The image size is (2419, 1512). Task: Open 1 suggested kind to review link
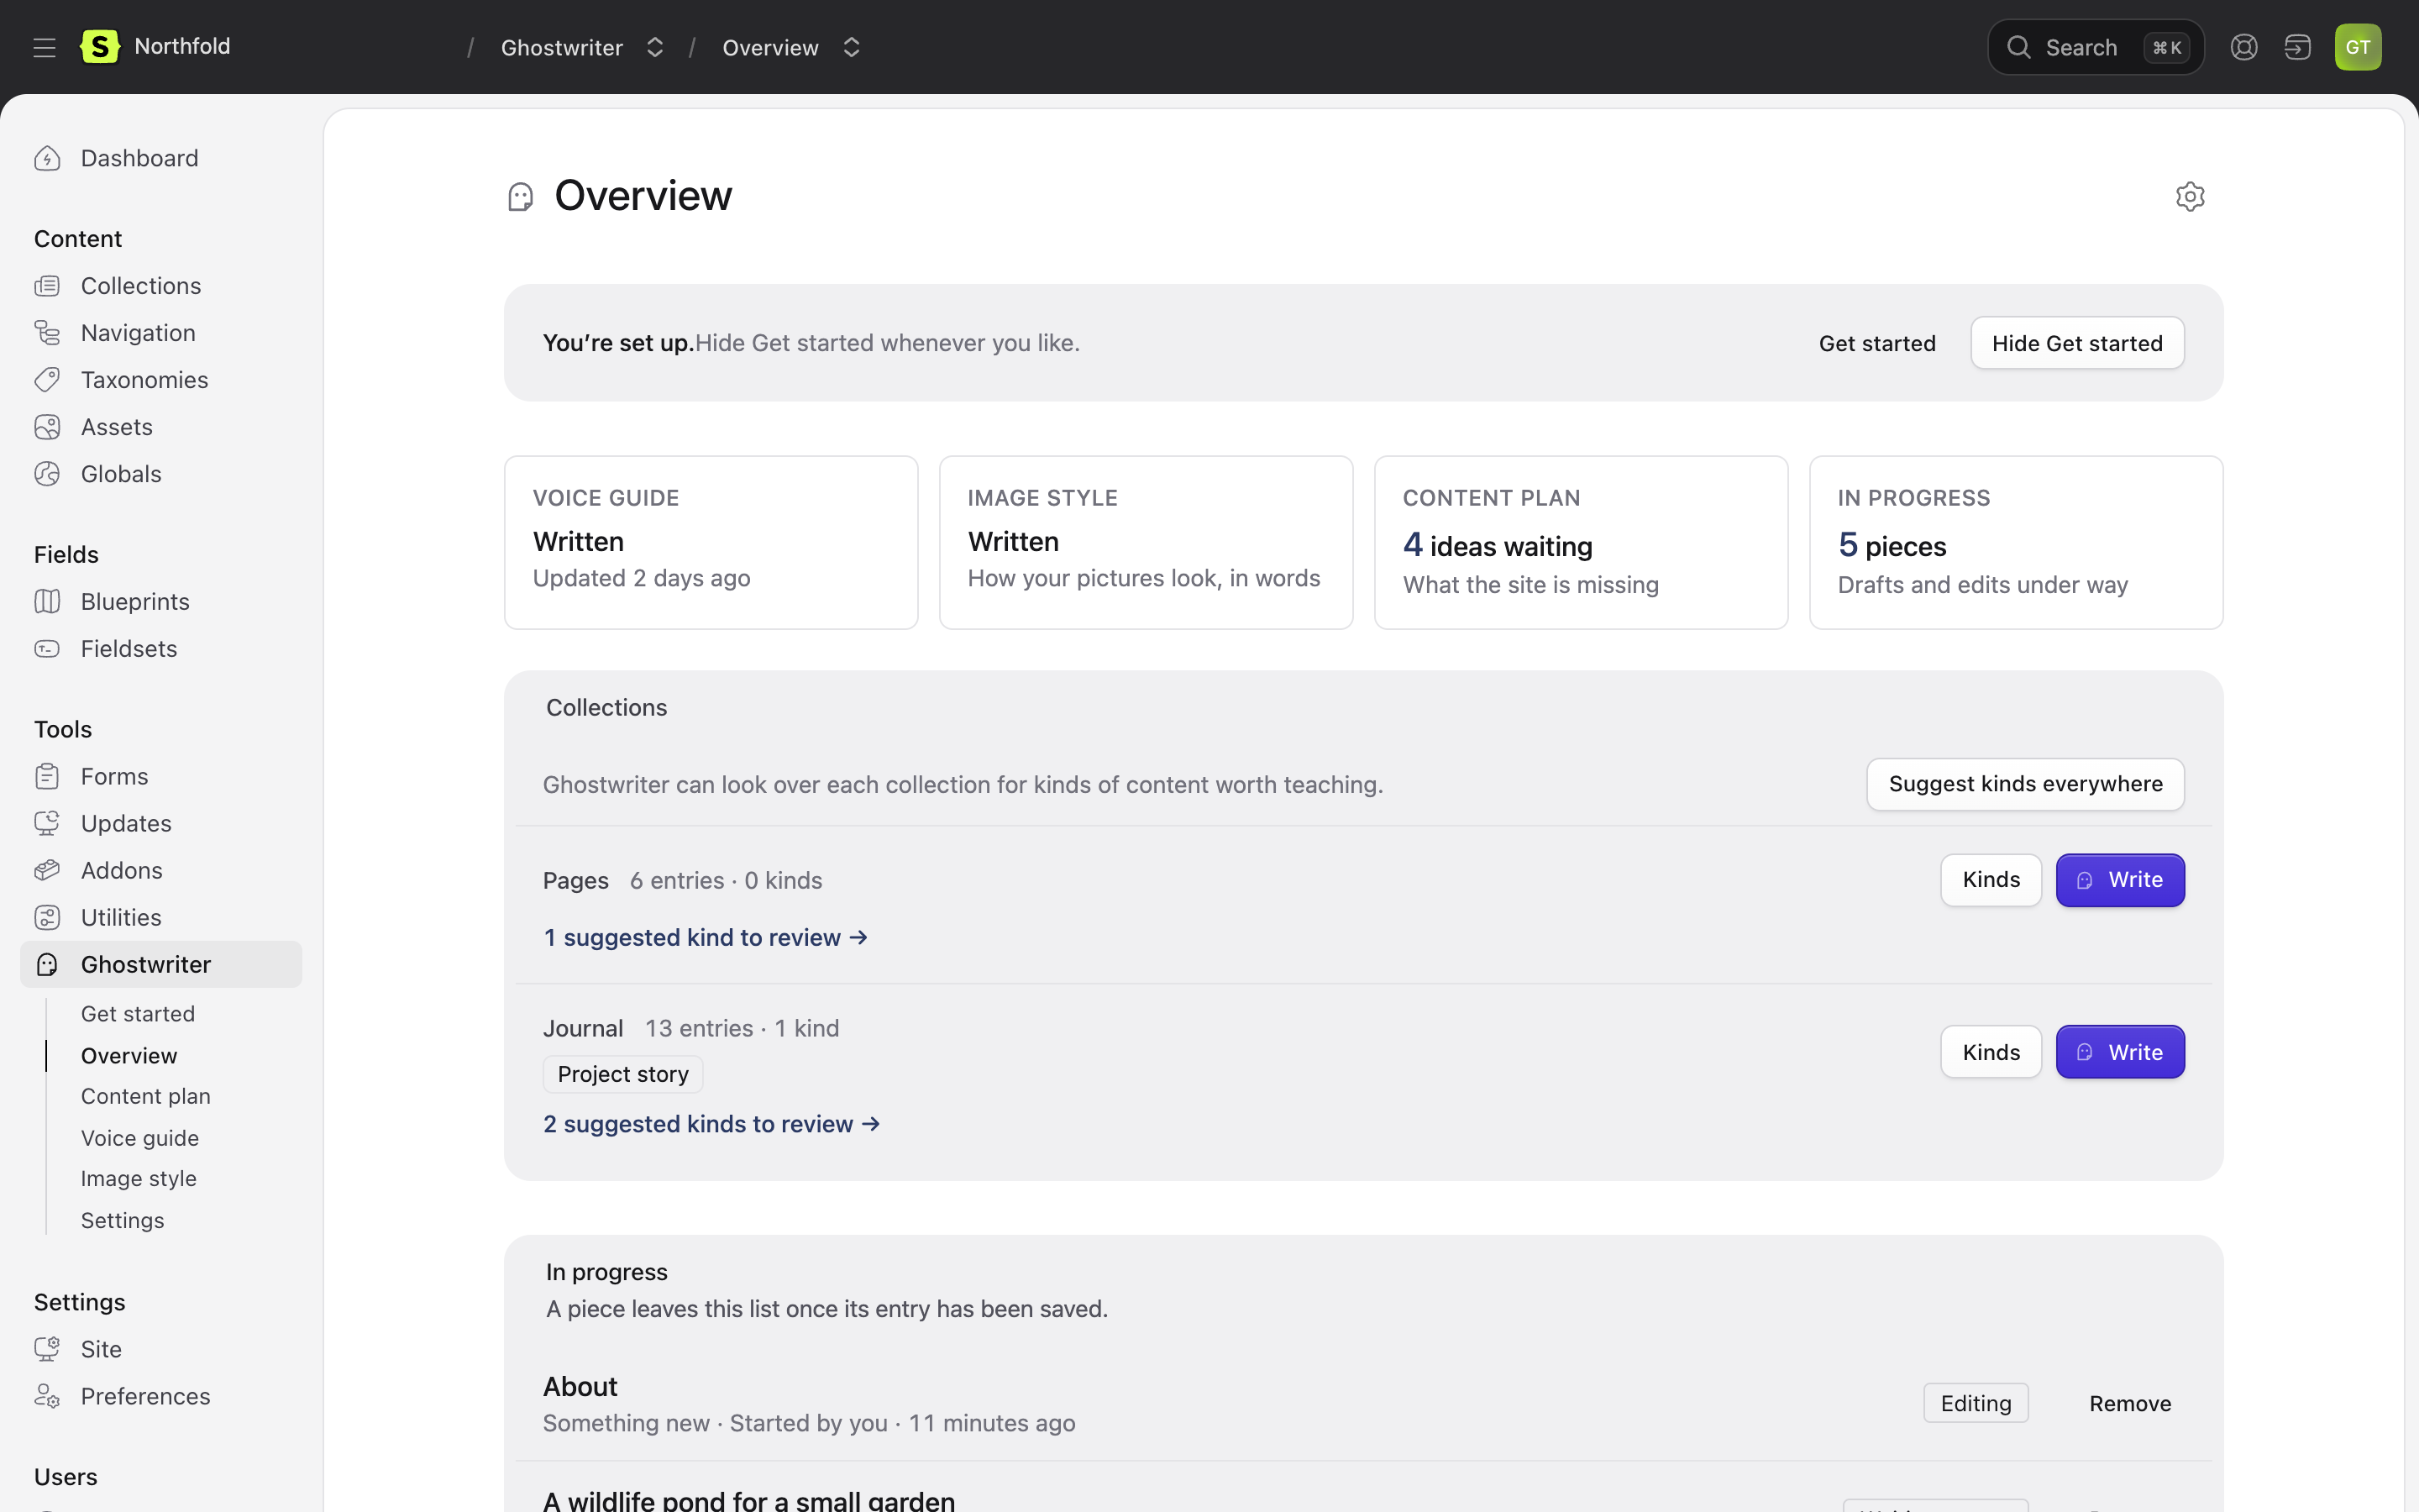[706, 937]
